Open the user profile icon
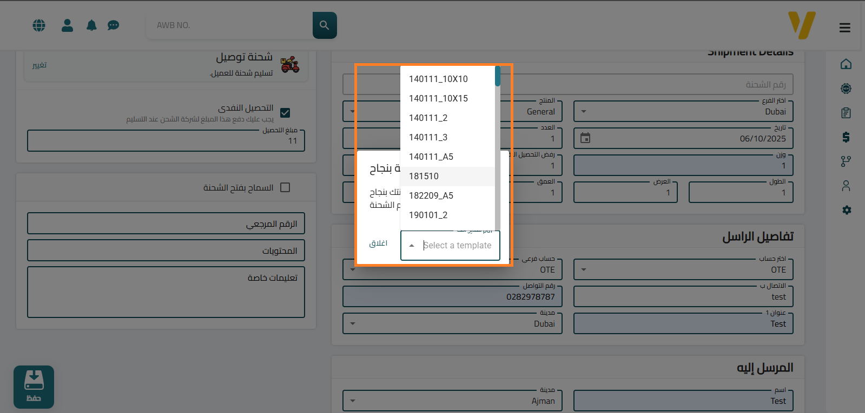 tap(67, 25)
